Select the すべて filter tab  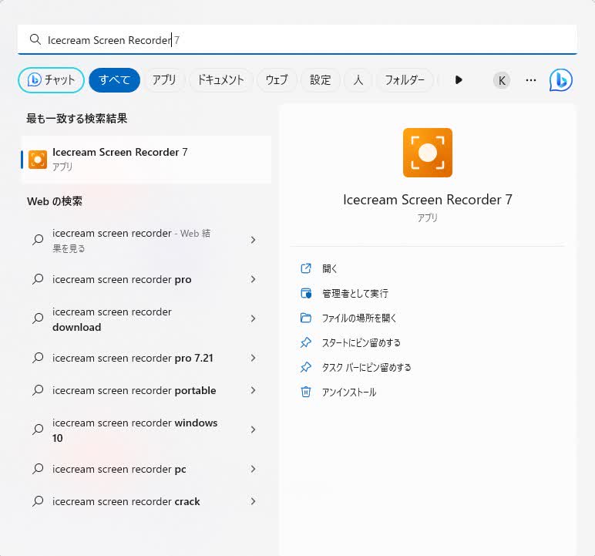pyautogui.click(x=114, y=80)
